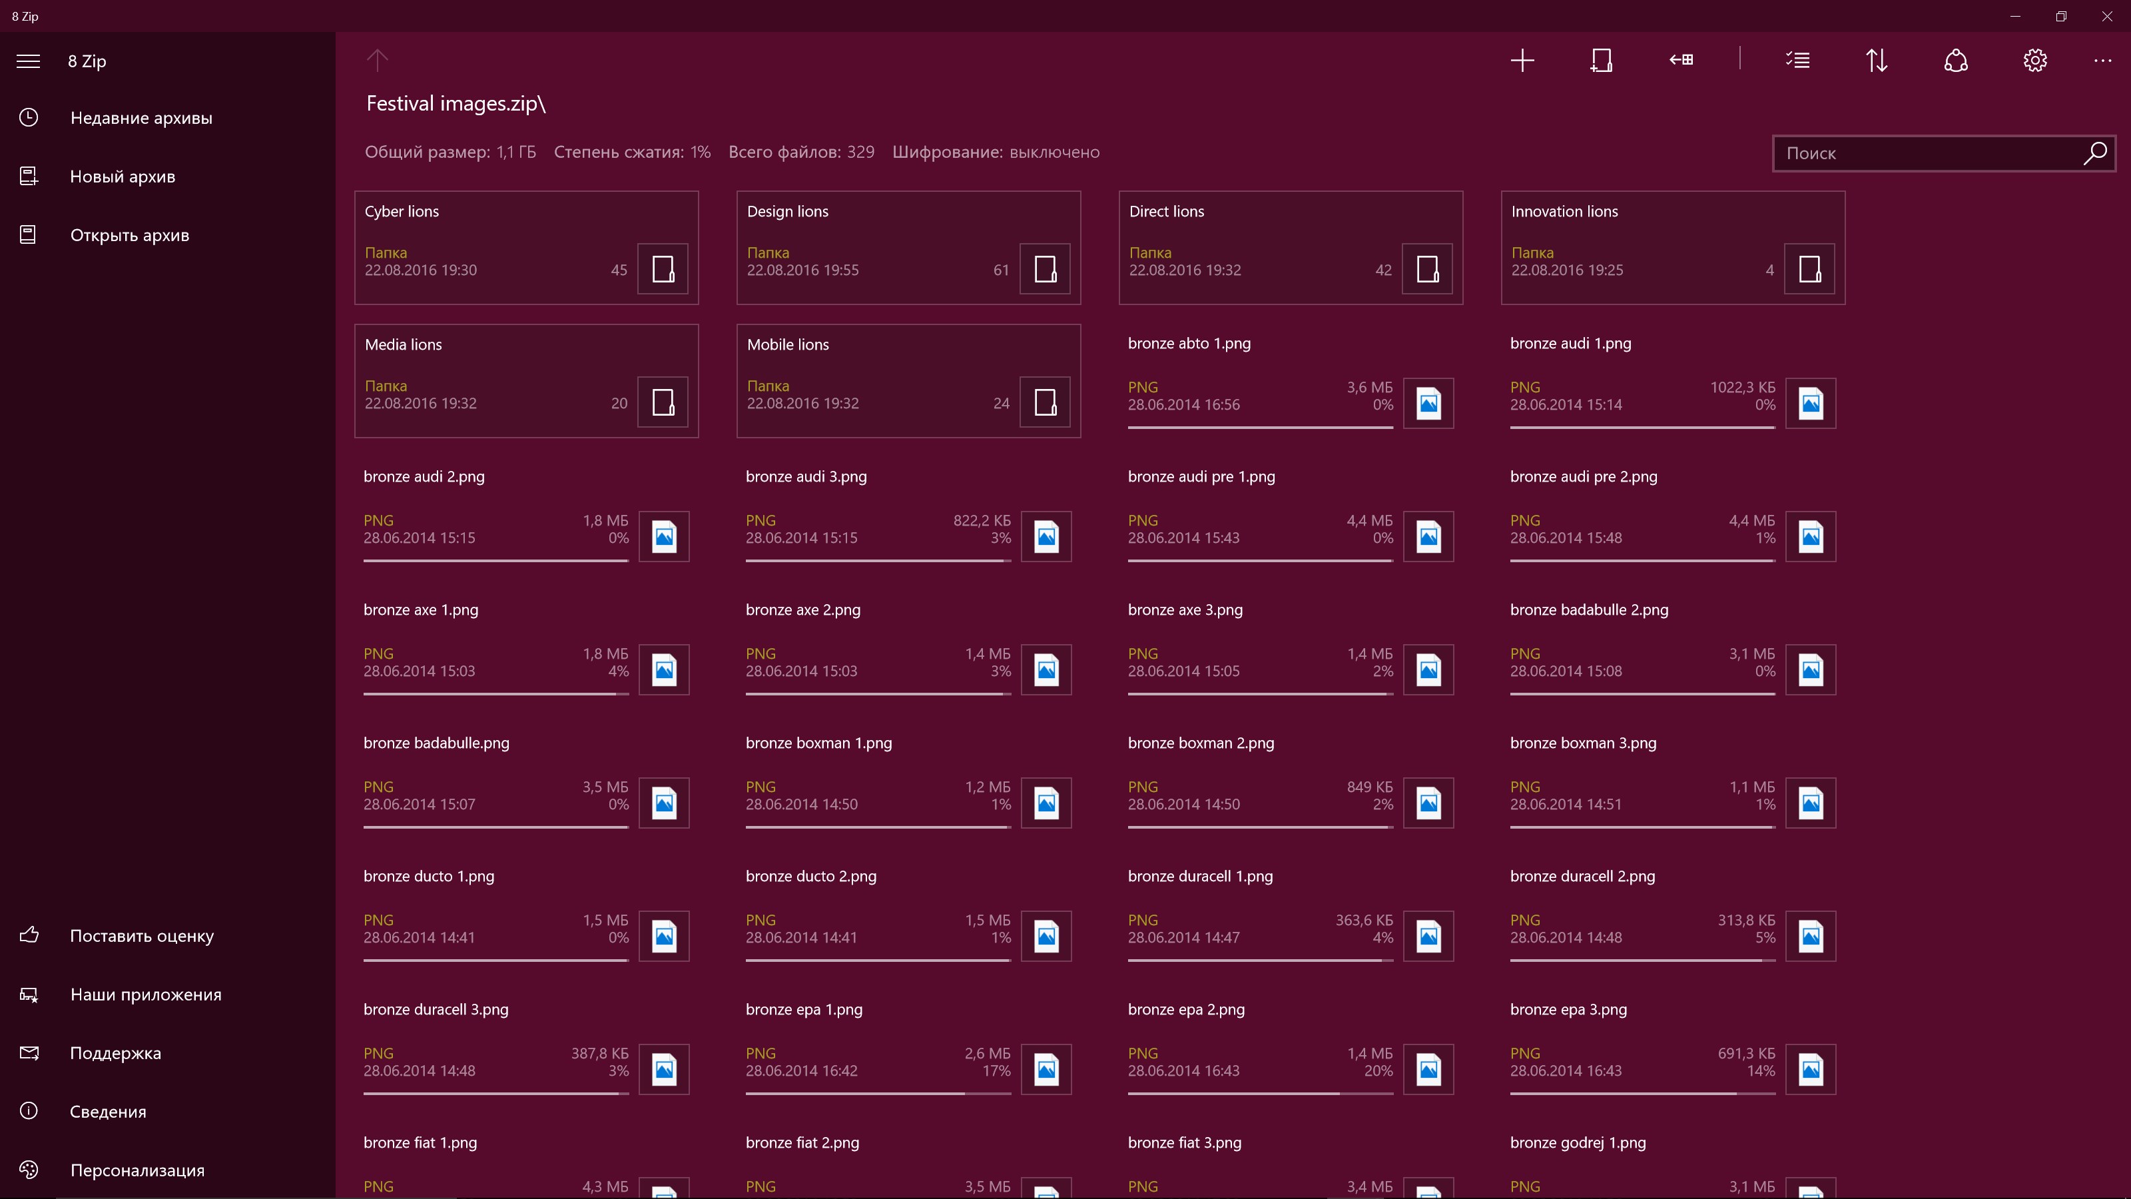This screenshot has height=1199, width=2131.
Task: Select file bronze audi pre 1.png
Action: pos(1291,514)
